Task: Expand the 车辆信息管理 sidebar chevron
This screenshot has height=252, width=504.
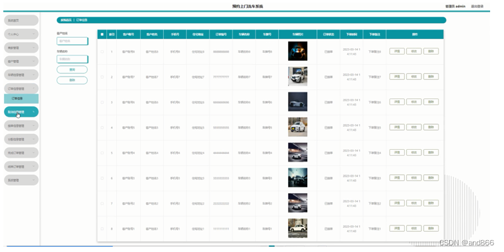Action: (x=34, y=75)
